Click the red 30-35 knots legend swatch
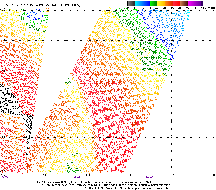 coord(176,4)
